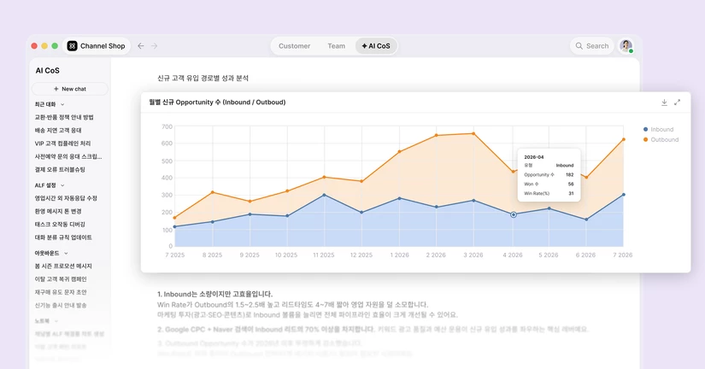Screen dimensions: 705x369
Task: Open 태스크 오작동 디버깅
Action: click(x=61, y=225)
